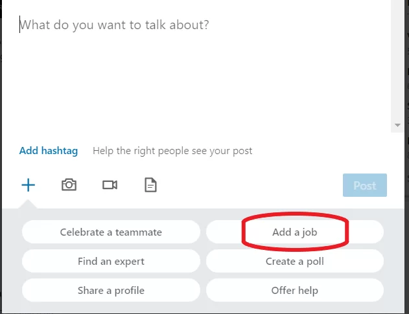Select Share a profile option
The height and width of the screenshot is (314, 409).
coord(111,290)
